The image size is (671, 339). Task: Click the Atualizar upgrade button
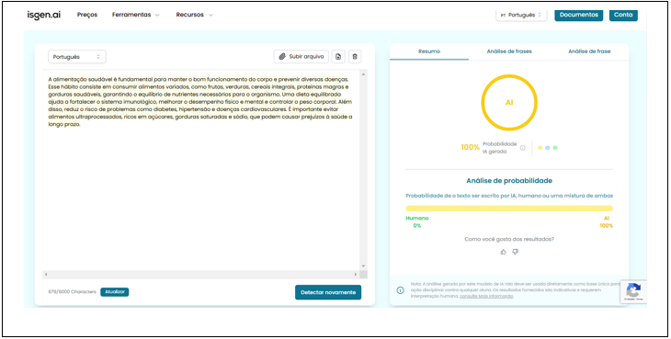click(114, 292)
